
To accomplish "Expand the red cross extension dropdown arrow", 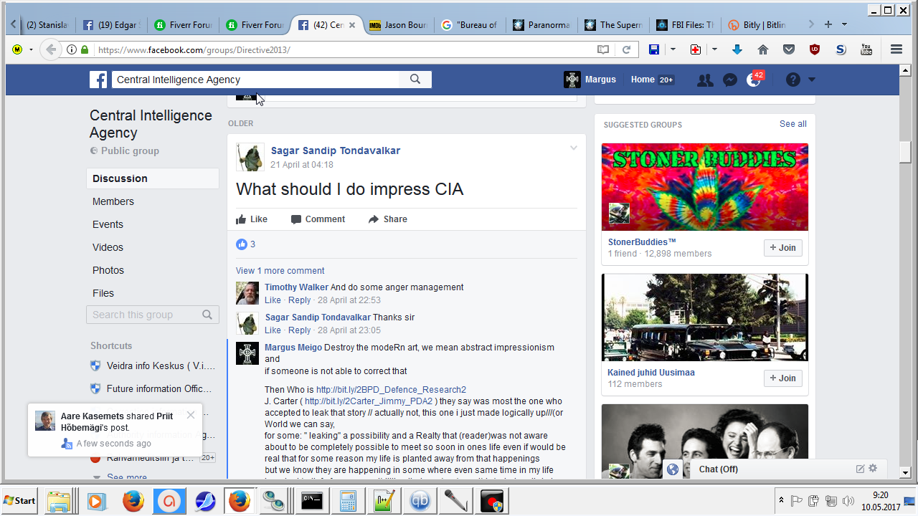I will [x=714, y=49].
